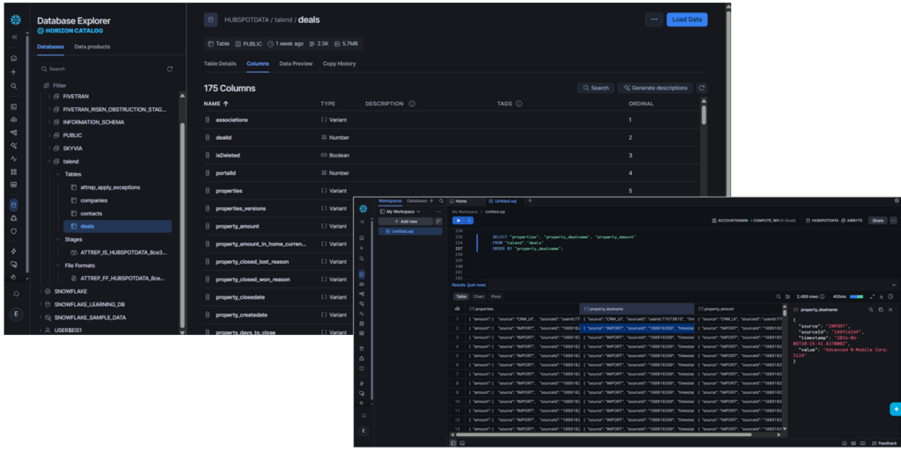This screenshot has height=451, width=901.
Task: Download query results
Action: (881, 296)
